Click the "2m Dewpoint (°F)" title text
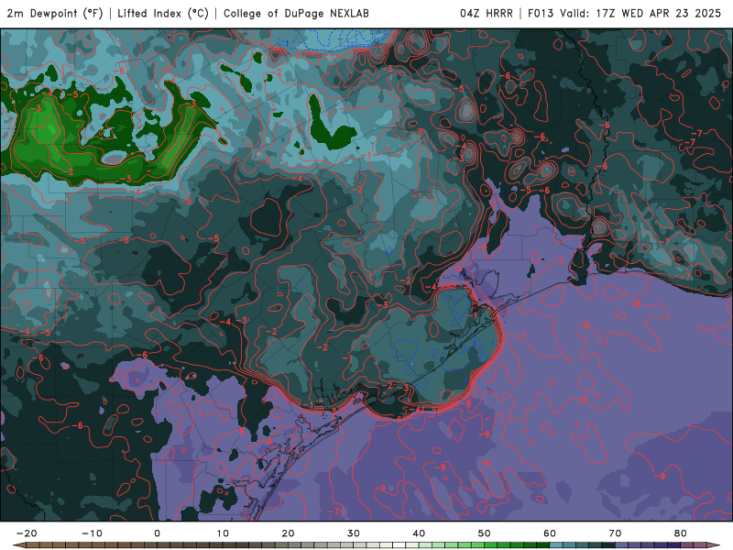 (55, 13)
